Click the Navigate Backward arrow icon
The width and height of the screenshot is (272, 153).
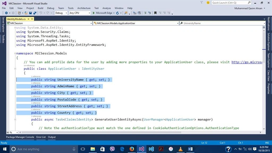pos(6,13)
